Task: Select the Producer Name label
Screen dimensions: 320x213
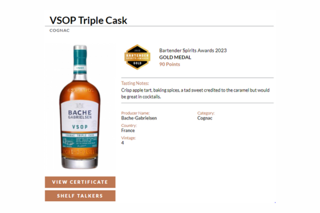Action: [135, 113]
